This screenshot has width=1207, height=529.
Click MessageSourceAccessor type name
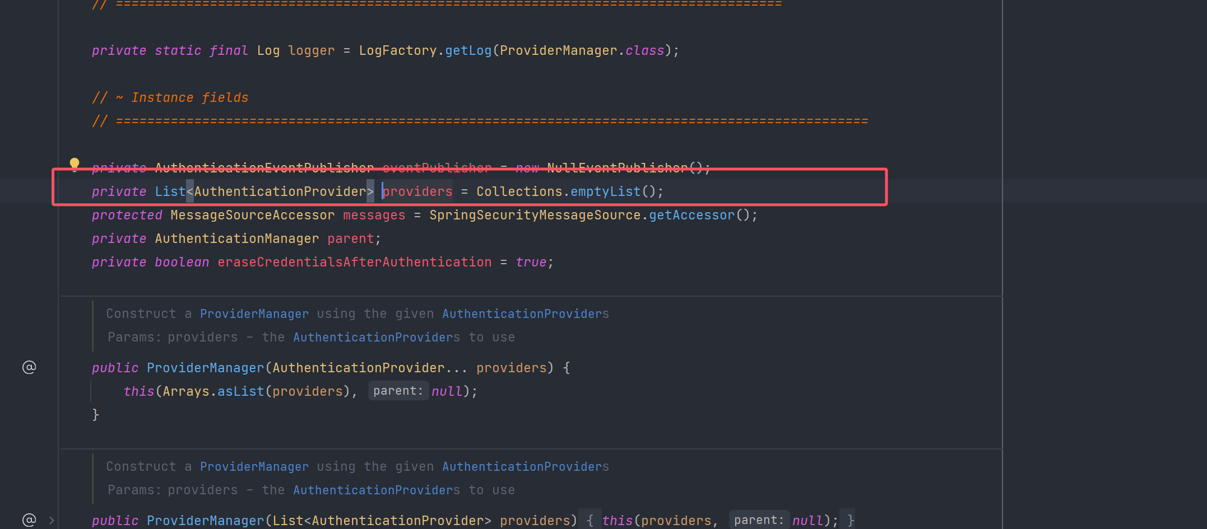[x=253, y=215]
